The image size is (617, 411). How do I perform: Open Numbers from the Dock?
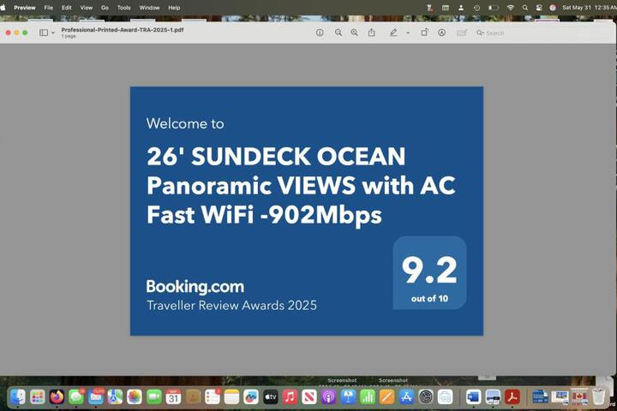(368, 396)
